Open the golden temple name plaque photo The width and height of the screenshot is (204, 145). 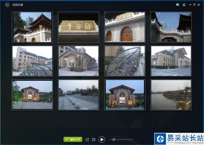[79, 27]
